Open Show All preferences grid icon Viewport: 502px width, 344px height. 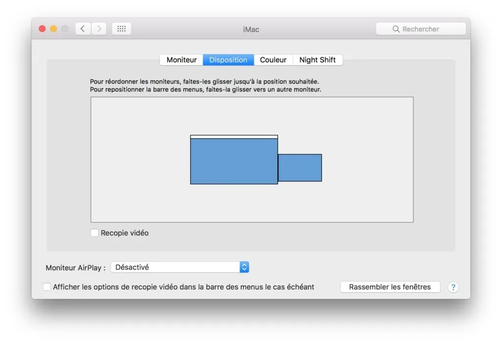pos(121,28)
